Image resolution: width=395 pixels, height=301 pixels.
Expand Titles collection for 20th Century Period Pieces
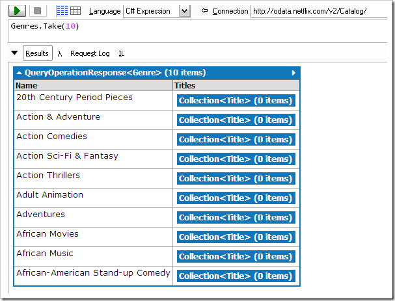236,101
